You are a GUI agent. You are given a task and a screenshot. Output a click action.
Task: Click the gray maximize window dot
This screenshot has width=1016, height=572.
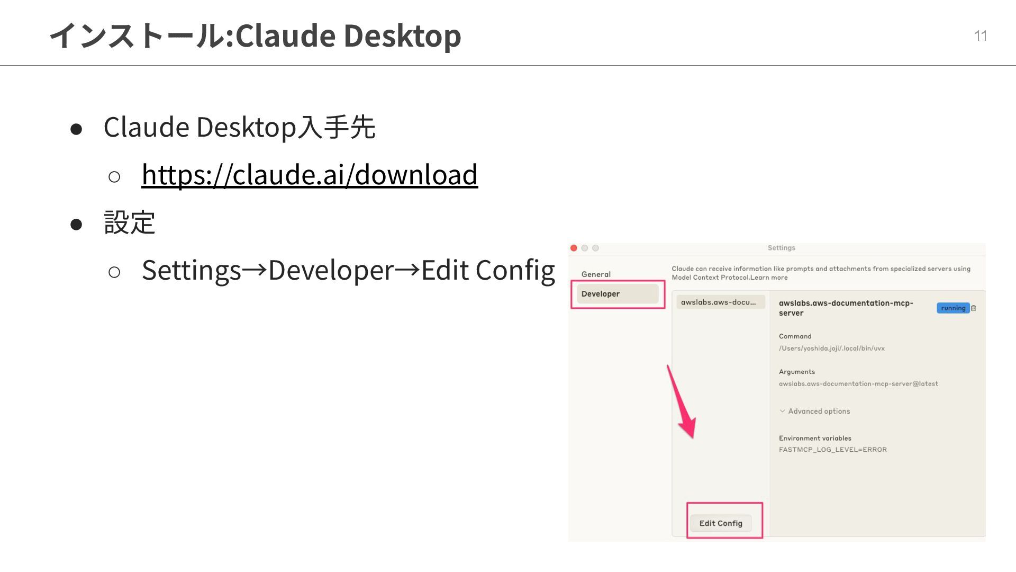pyautogui.click(x=595, y=248)
